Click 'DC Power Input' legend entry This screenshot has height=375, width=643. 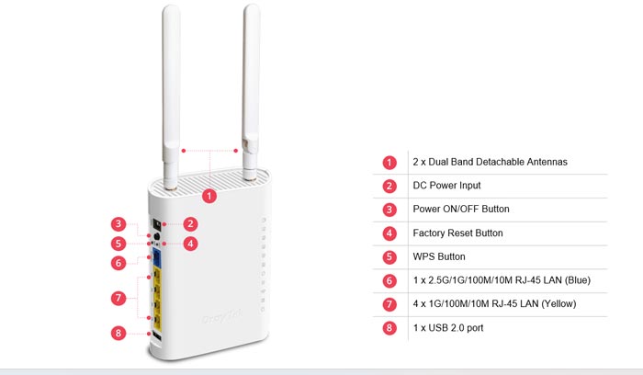click(x=446, y=186)
